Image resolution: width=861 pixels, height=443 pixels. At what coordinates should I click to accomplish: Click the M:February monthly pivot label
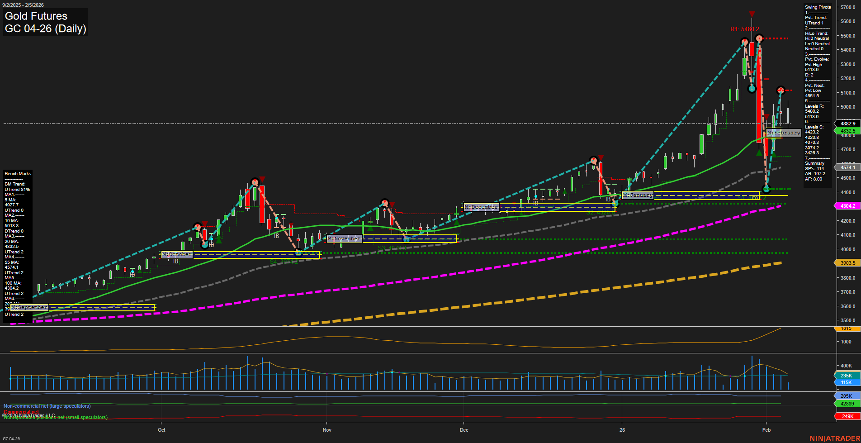[x=784, y=133]
